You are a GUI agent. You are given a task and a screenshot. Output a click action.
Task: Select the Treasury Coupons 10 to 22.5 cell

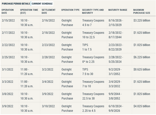tap(93, 35)
